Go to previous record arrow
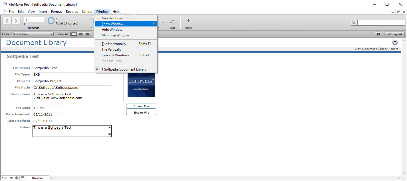407x181 pixels. click(x=7, y=21)
